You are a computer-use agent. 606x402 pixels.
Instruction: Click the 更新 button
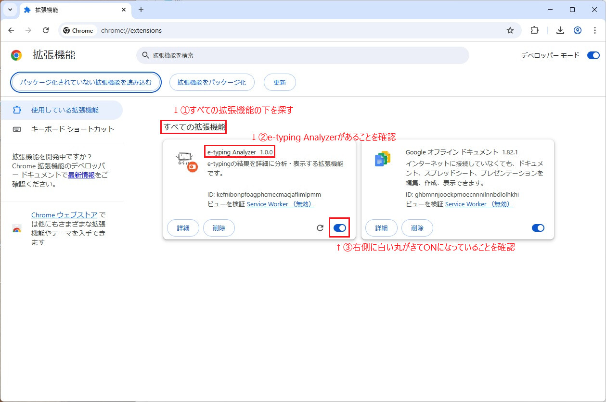click(280, 82)
